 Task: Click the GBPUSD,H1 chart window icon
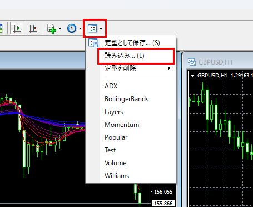192,62
